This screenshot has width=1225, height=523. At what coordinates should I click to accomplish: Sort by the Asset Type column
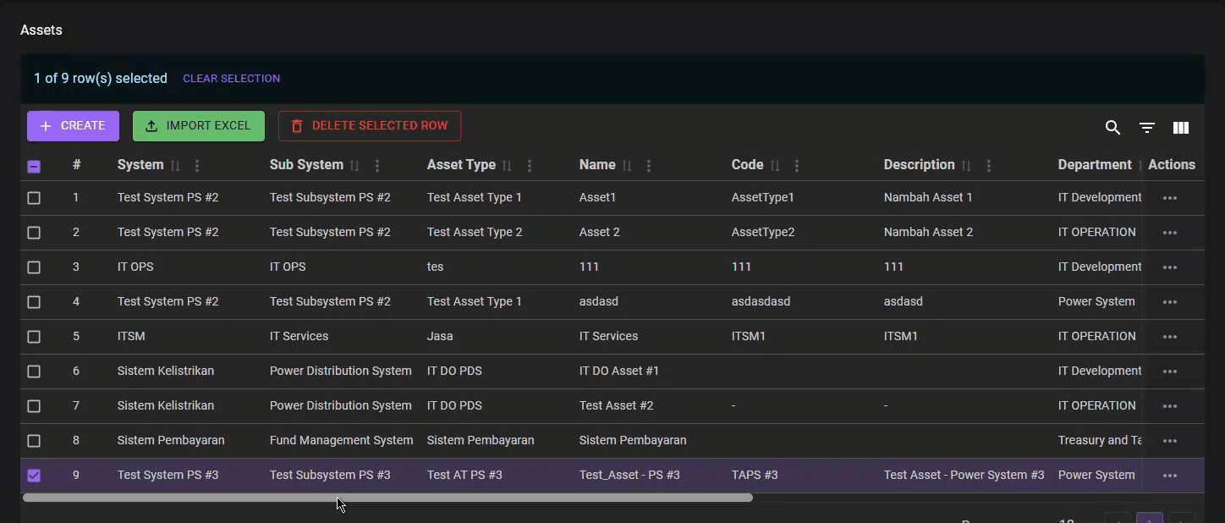[x=507, y=166]
